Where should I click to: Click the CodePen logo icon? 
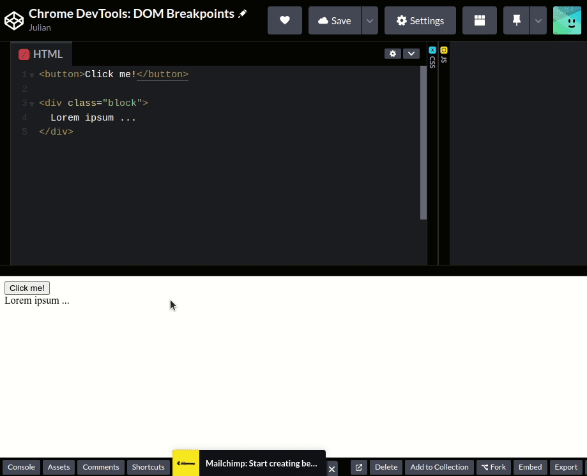pos(13,20)
